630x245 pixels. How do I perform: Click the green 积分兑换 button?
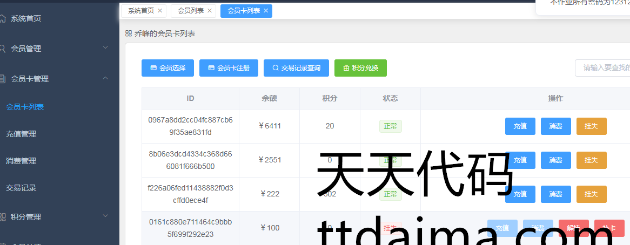coord(360,68)
